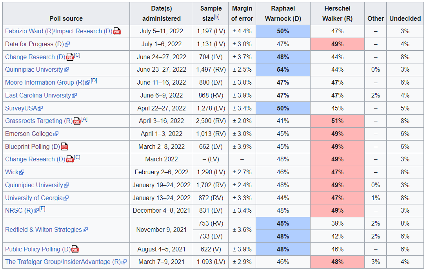Follow The Trafalgar Group/InsiderAdvantage (R) link
Screen dimensions: 427x271
63,262
